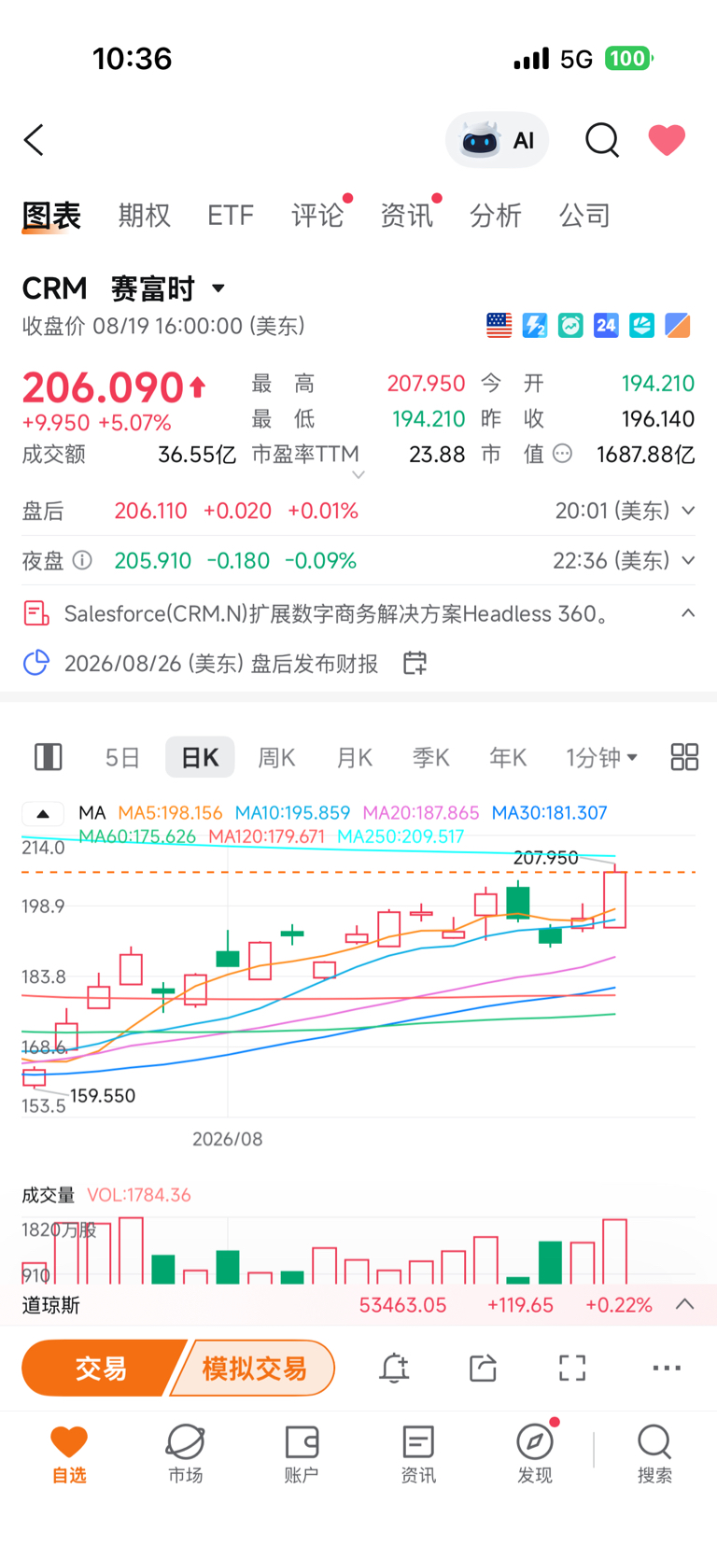Open the 2026/08/26 earnings release notice
The image size is (717, 1559).
221,663
